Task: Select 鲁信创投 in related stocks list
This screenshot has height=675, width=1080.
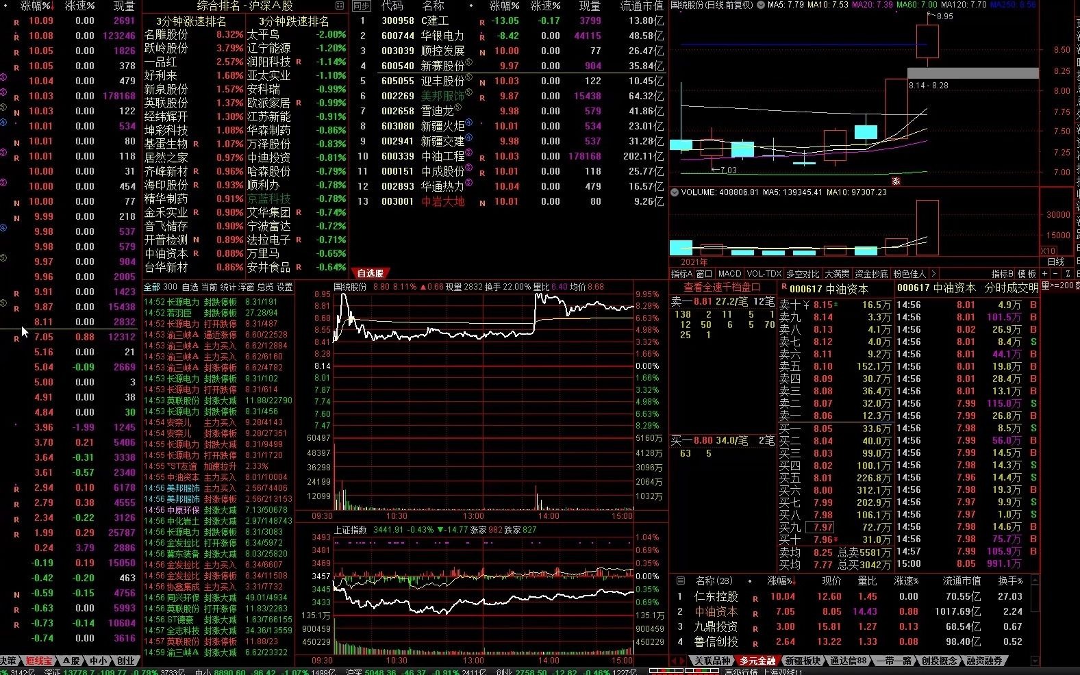Action: click(x=716, y=641)
